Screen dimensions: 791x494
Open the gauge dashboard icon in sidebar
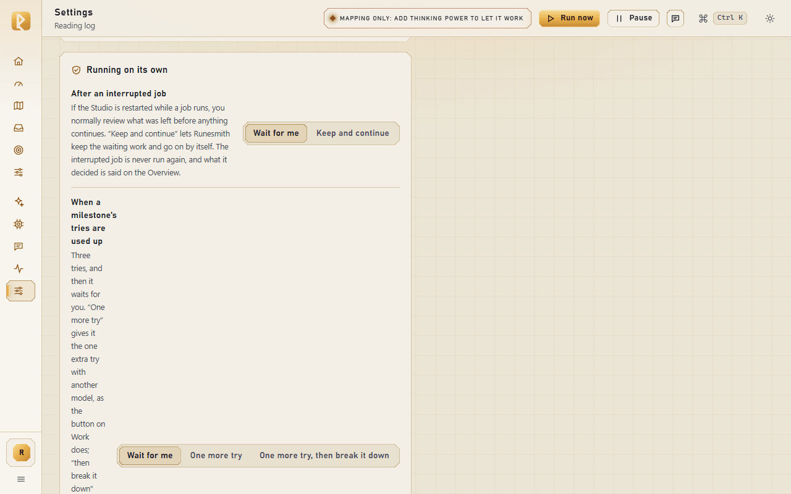[19, 83]
